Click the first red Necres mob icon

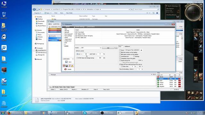coord(158,77)
